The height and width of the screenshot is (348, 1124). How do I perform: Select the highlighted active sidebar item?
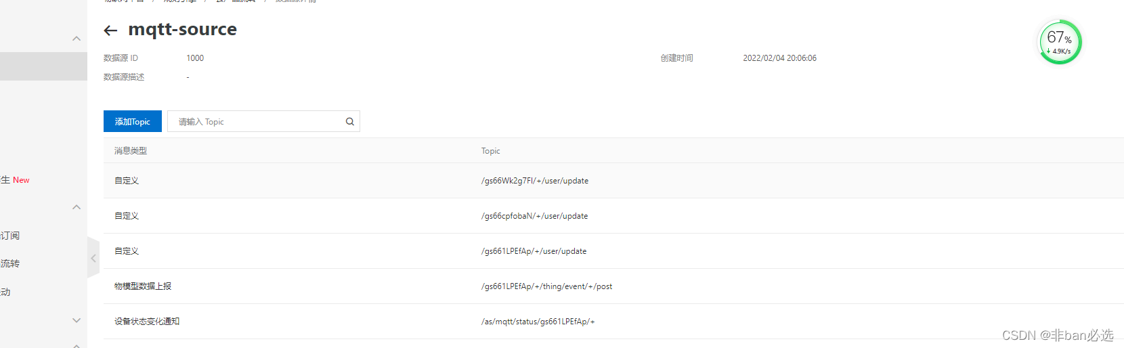(43, 66)
